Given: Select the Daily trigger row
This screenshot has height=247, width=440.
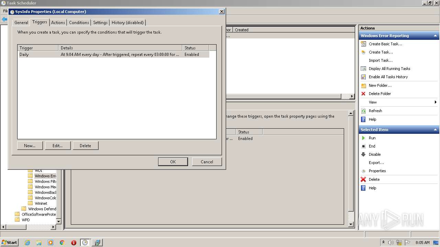Looking at the screenshot, I should (x=113, y=55).
